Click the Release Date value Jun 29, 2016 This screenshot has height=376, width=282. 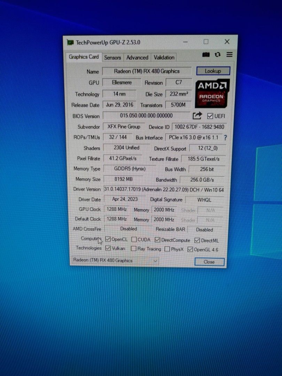point(119,105)
